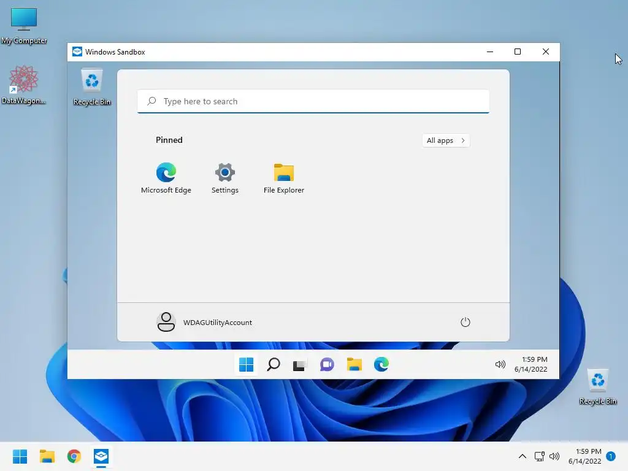Click the Pinned section heading
Image resolution: width=628 pixels, height=471 pixels.
(169, 140)
